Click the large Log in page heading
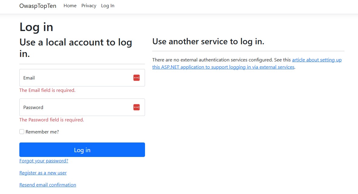The width and height of the screenshot is (358, 194). pyautogui.click(x=36, y=27)
